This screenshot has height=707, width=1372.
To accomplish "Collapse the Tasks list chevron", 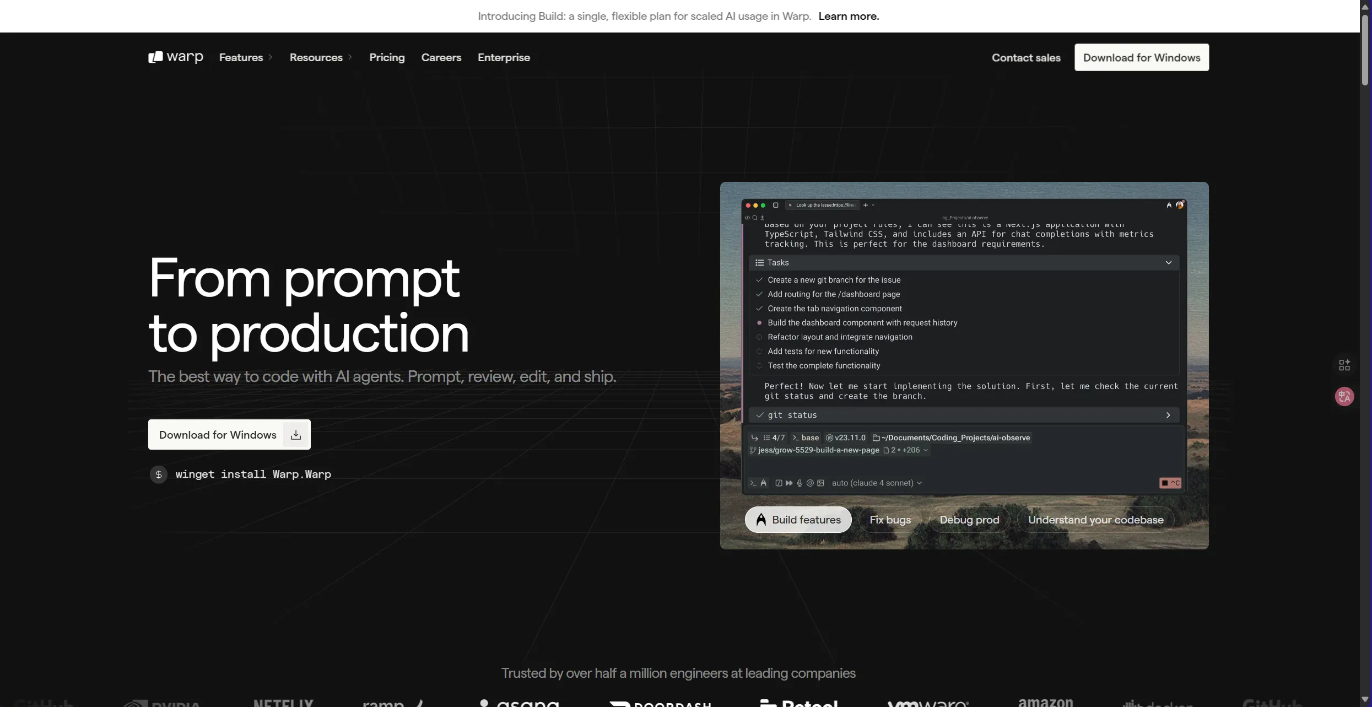I will pos(1168,263).
